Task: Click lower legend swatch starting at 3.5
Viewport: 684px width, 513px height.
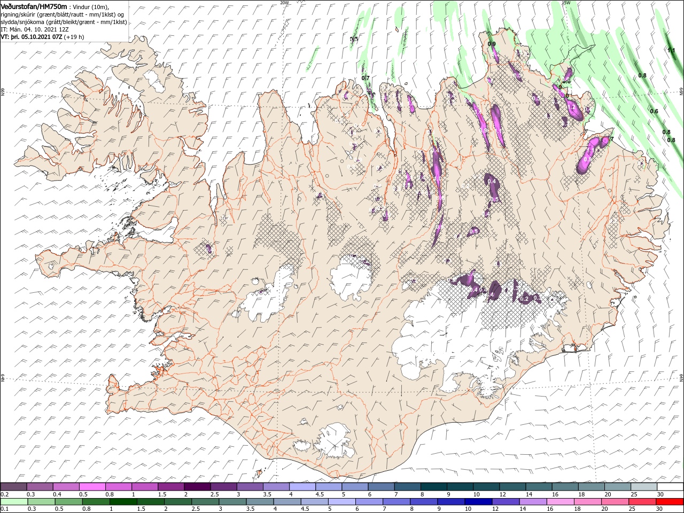Action: pos(260,502)
